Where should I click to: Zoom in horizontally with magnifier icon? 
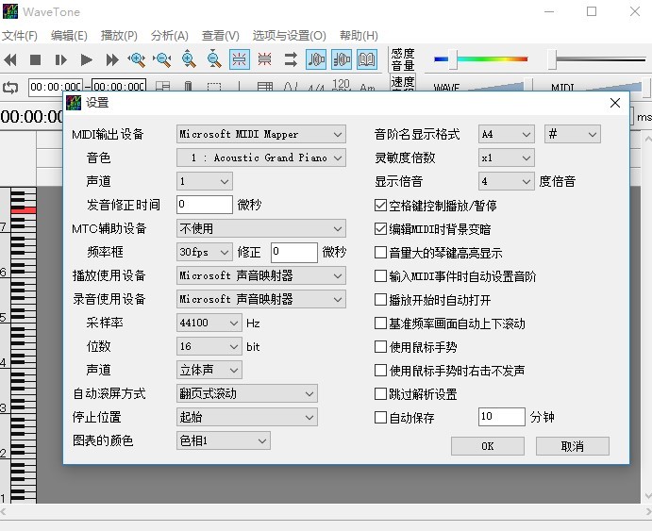[x=137, y=59]
